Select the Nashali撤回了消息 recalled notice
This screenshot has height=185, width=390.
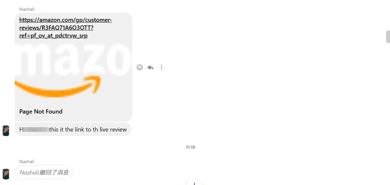coord(44,172)
